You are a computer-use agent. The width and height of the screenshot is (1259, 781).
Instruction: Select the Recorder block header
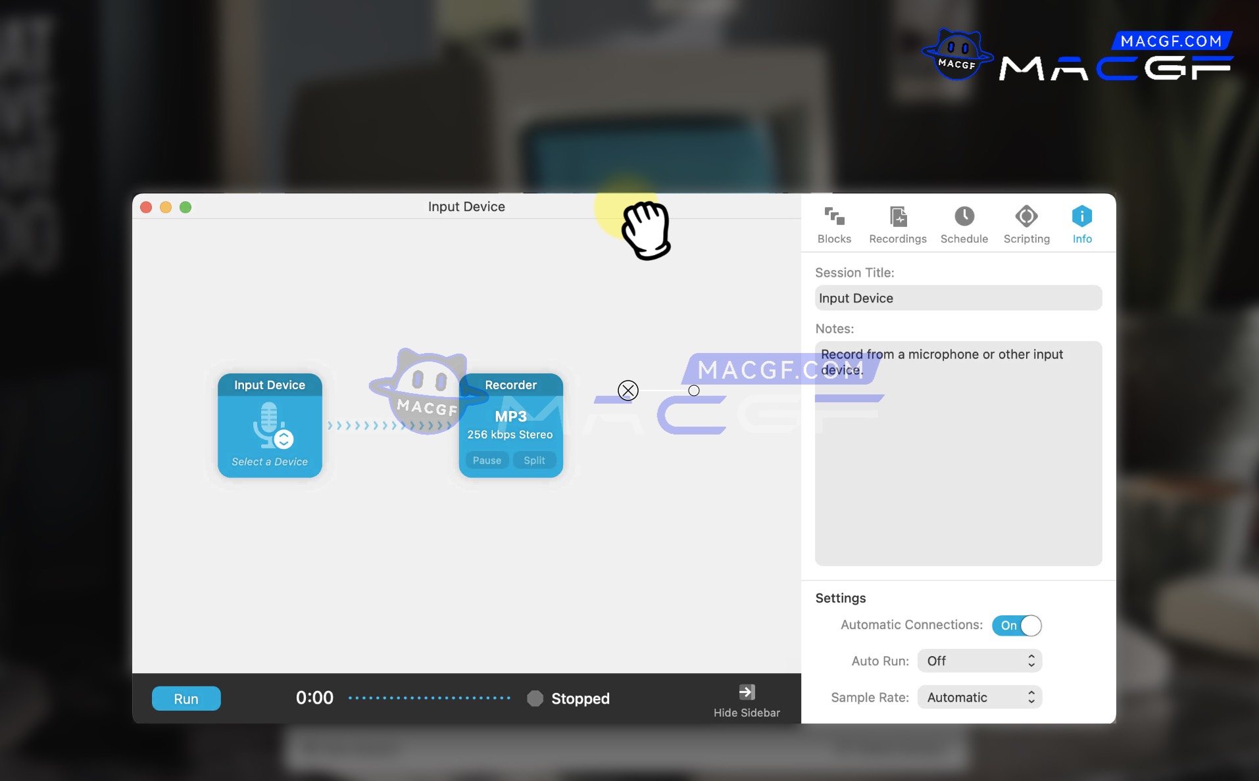click(510, 385)
